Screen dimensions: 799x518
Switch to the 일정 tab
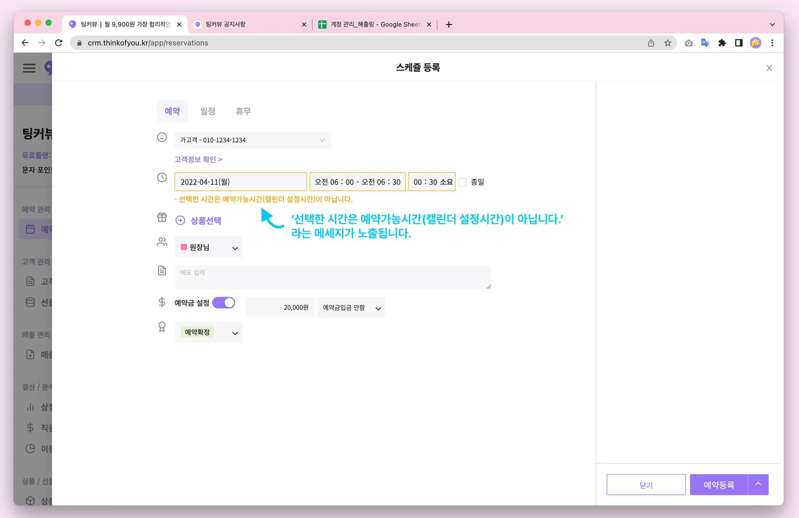point(208,111)
